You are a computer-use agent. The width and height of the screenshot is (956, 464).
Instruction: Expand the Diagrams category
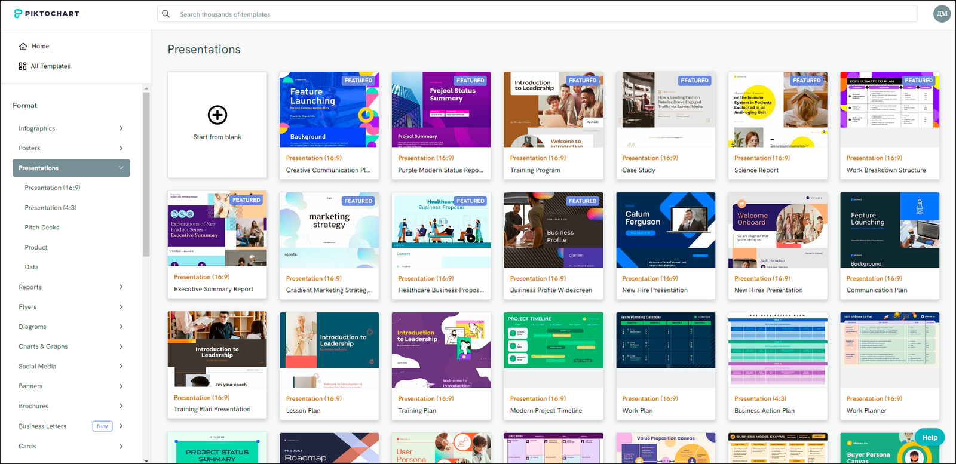pos(121,327)
